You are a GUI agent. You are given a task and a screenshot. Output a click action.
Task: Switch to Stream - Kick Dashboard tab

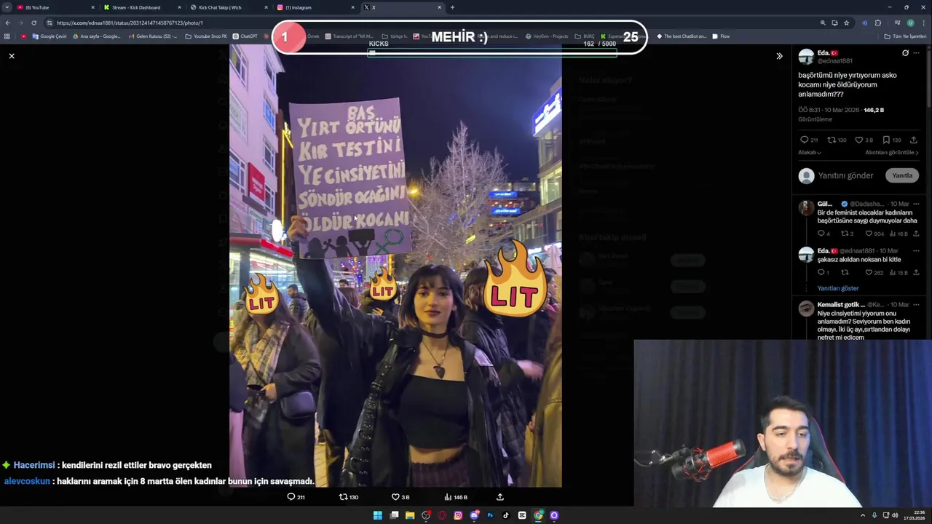(x=142, y=7)
